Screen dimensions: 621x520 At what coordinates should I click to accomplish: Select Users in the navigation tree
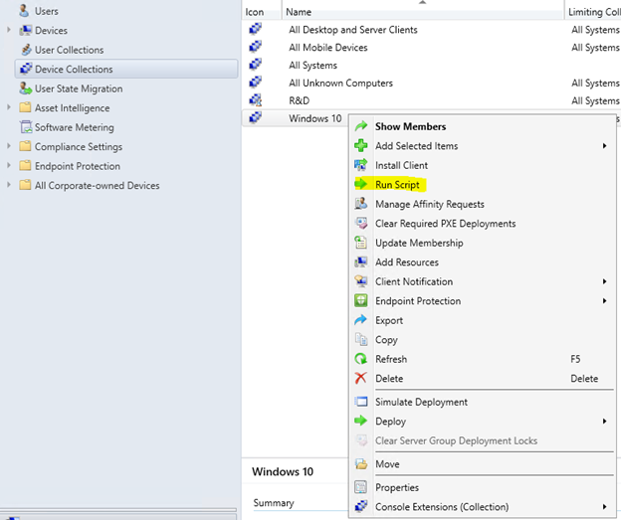47,11
